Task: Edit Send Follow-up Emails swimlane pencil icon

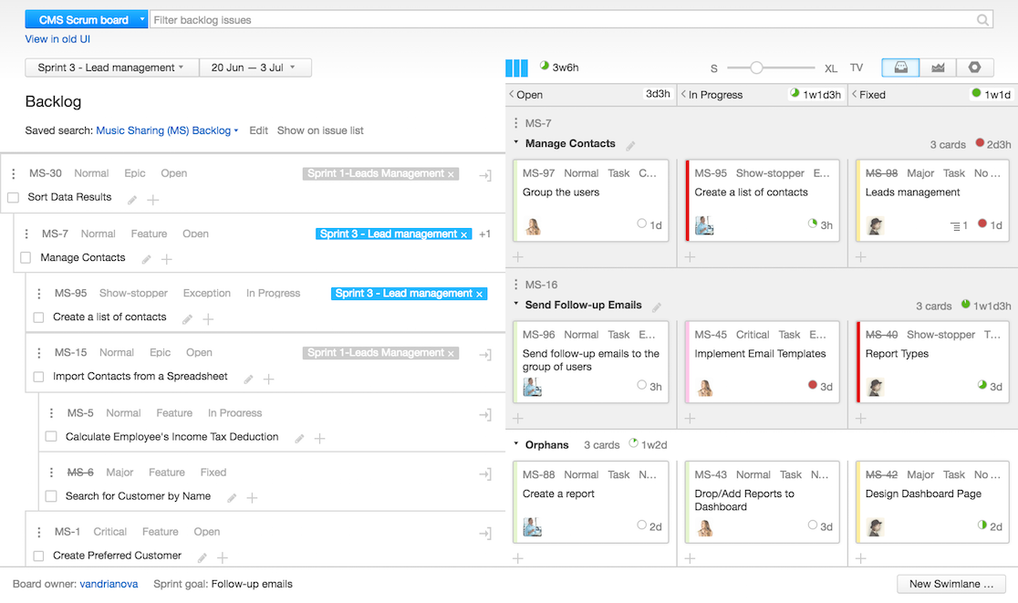Action: (656, 307)
